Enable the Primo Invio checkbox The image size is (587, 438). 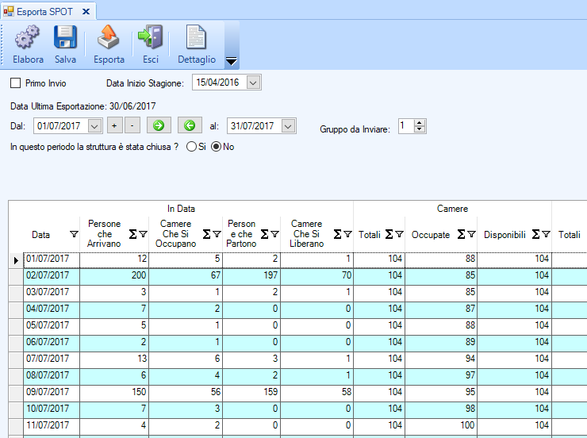pyautogui.click(x=15, y=83)
